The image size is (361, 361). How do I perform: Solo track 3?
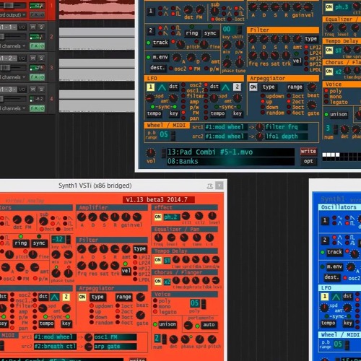[x=41, y=58]
